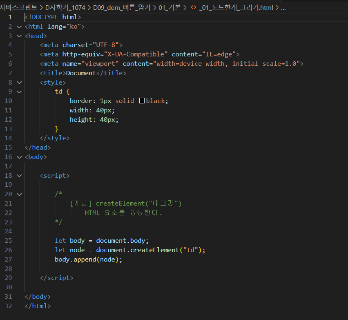Open breadcrumb folder 자바스크립트
Image resolution: width=348 pixels, height=320 pixels.
18,8
